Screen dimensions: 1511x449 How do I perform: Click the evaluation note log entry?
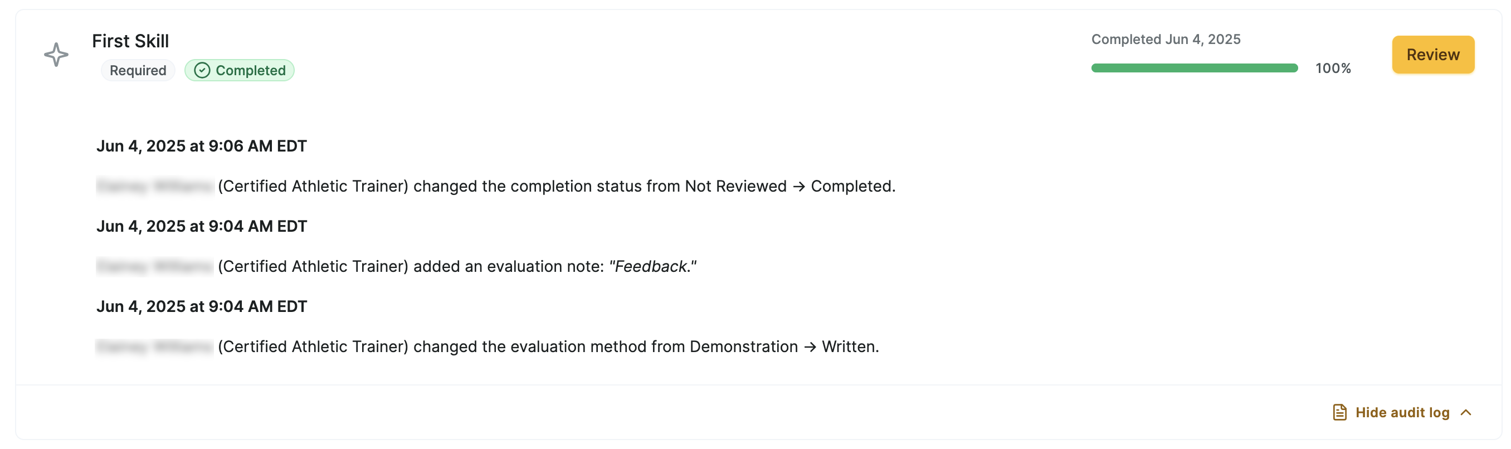[x=397, y=267]
